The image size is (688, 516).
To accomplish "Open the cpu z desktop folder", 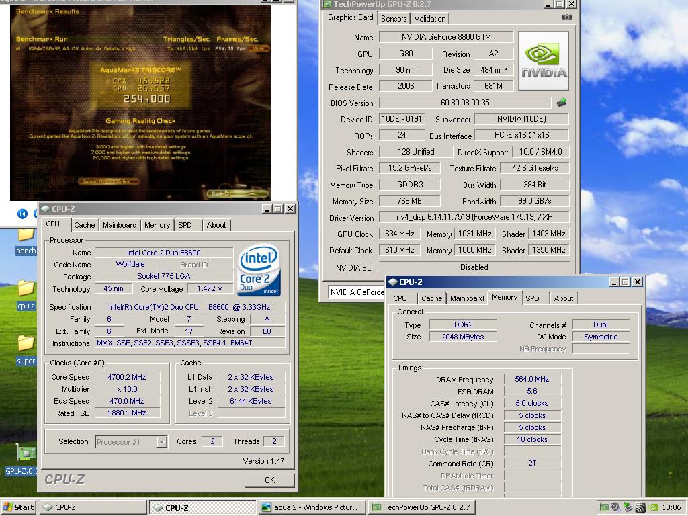I will click(x=26, y=295).
